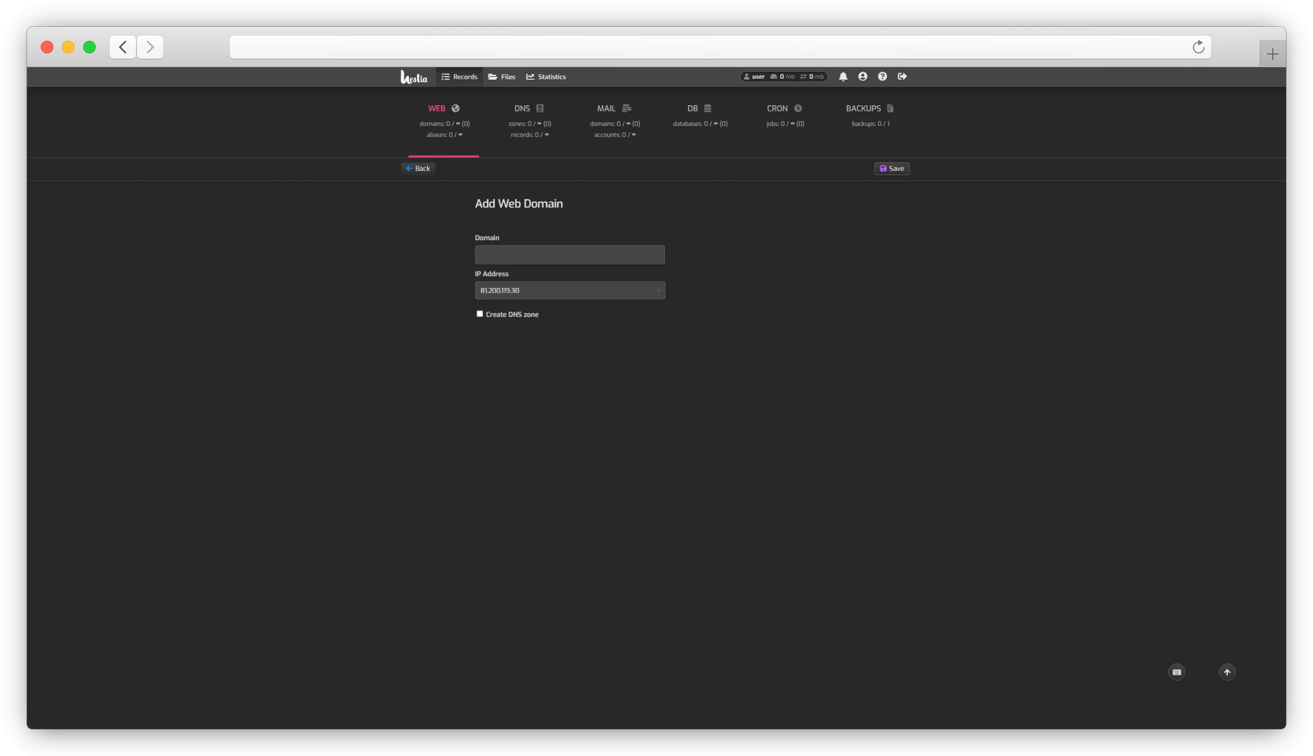Open the help question mark icon
Screen dimensions: 1313x756
point(882,77)
